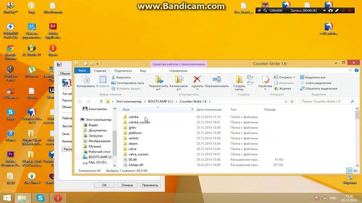Select the 00.dll file

132,160
